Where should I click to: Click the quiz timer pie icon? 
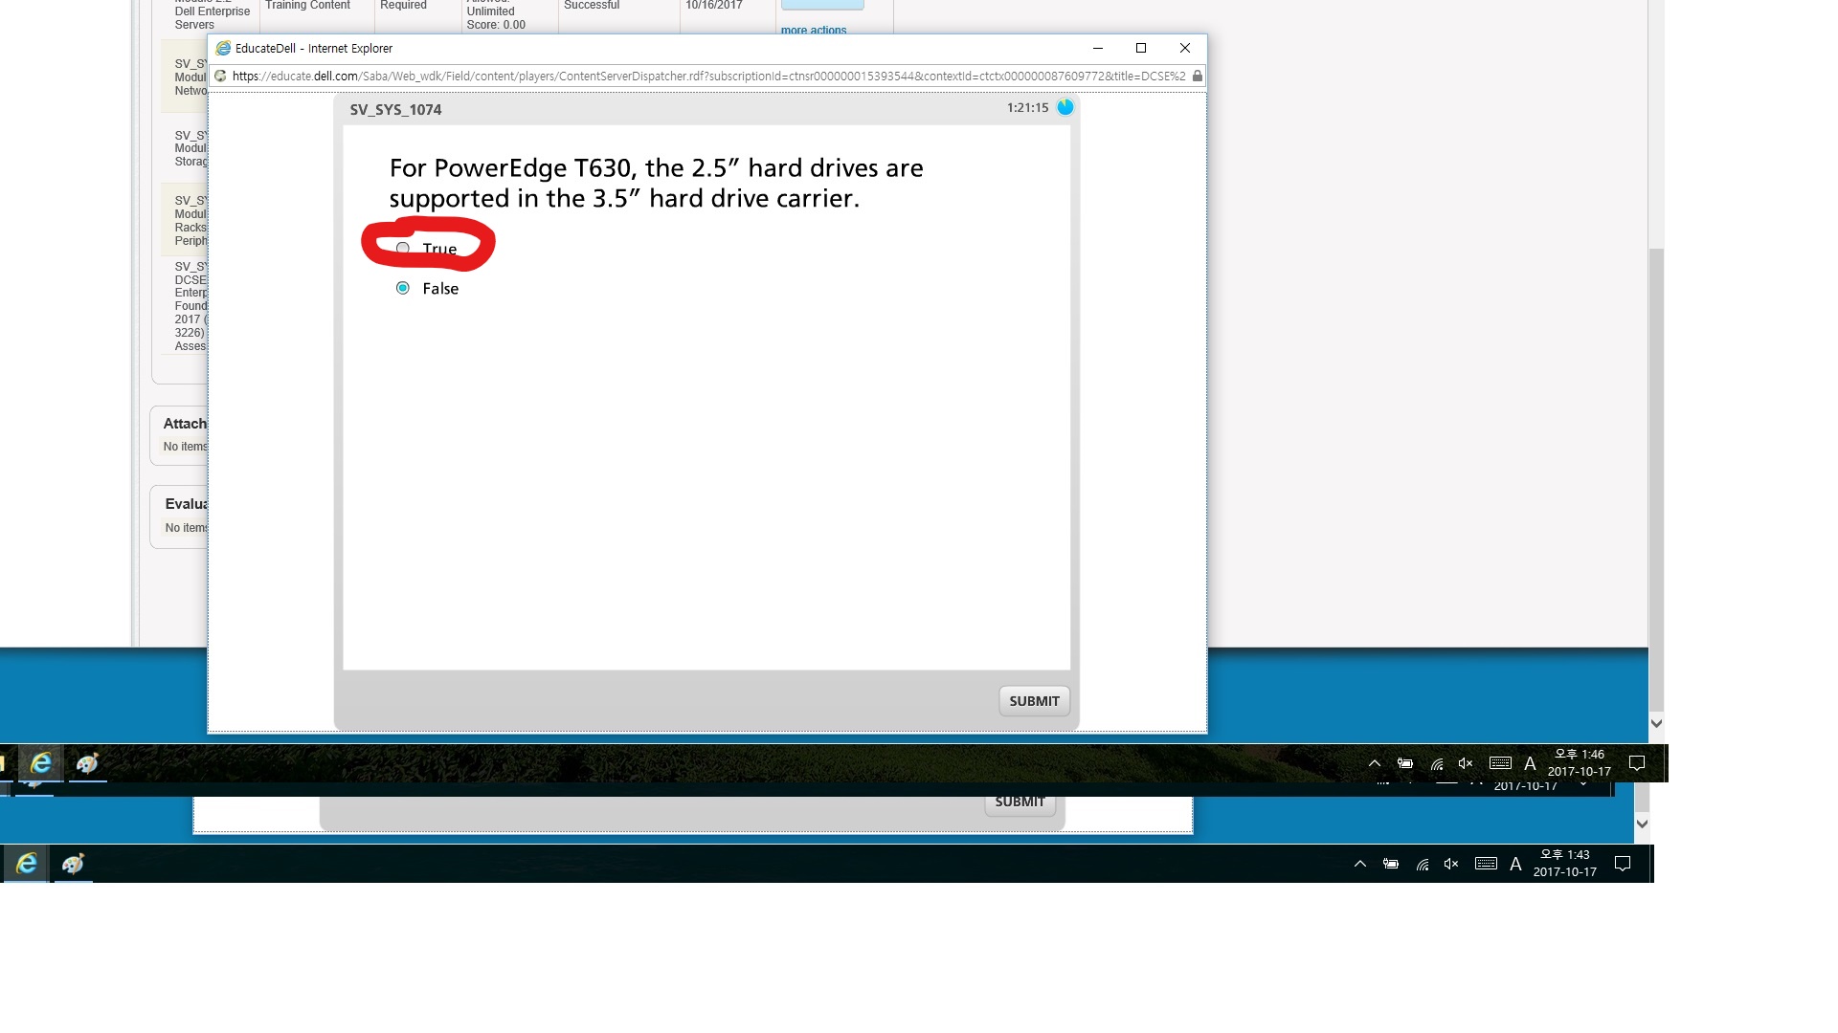(x=1065, y=107)
